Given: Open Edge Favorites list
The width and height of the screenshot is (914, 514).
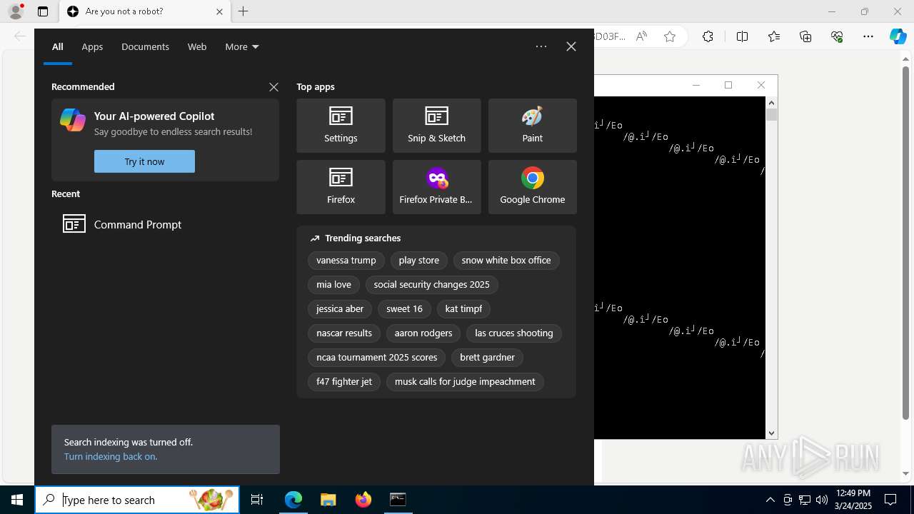Looking at the screenshot, I should (774, 36).
